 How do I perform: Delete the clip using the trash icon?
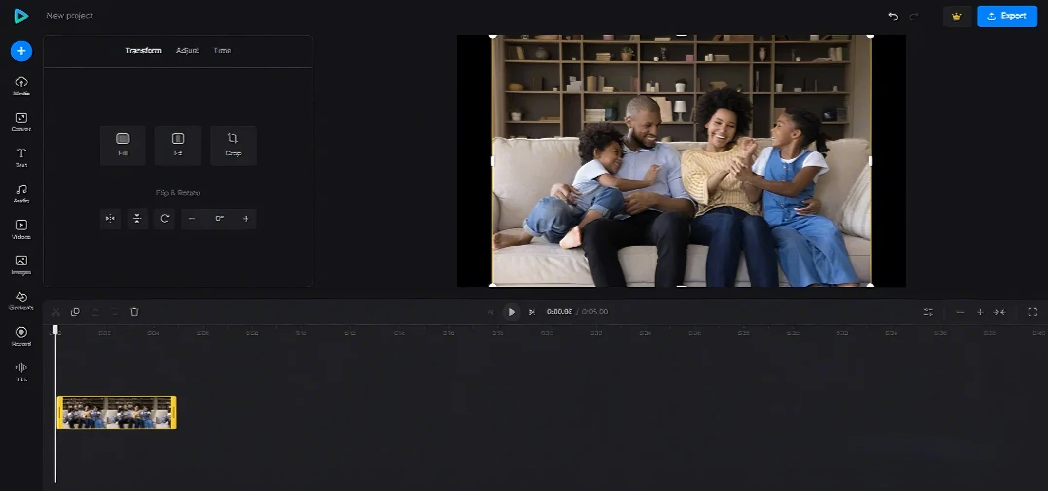[x=134, y=312]
